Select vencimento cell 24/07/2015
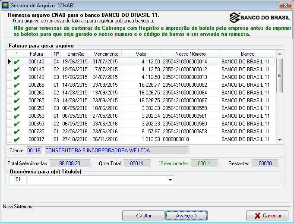294x223 pixels. (106, 77)
